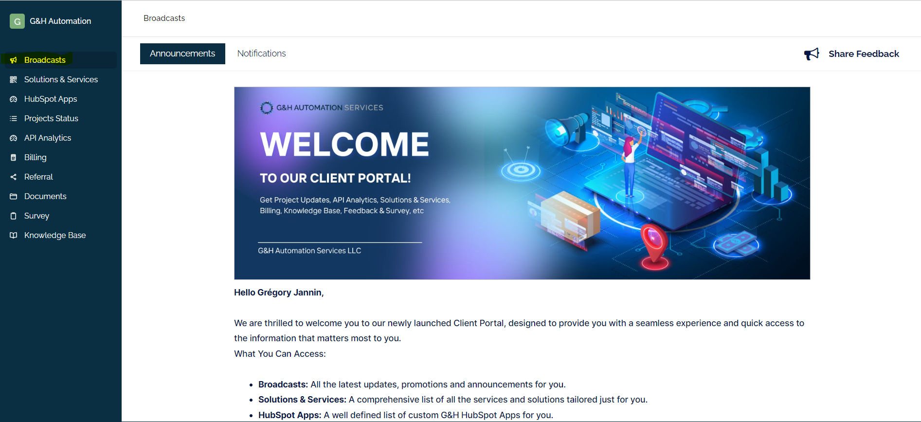Click the HubSpot Apps sidebar icon

[14, 99]
